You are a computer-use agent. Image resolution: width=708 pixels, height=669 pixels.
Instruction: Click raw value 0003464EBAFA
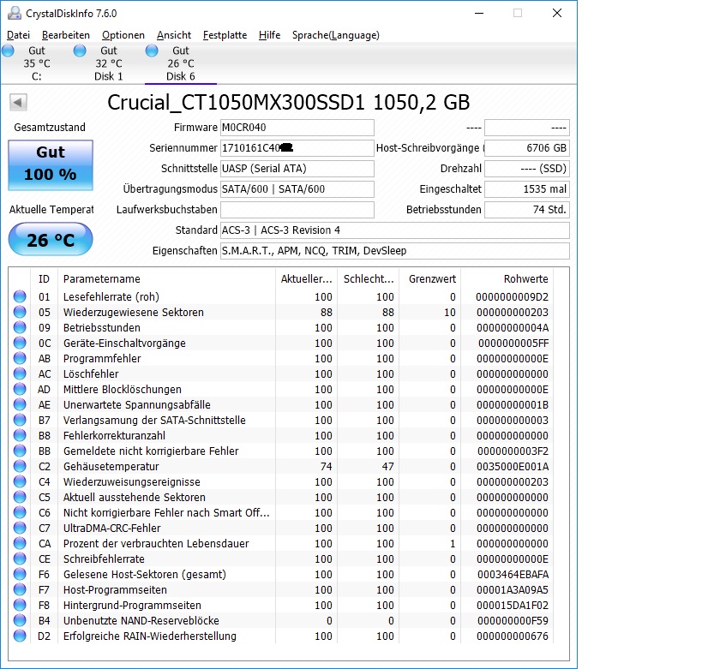click(513, 574)
